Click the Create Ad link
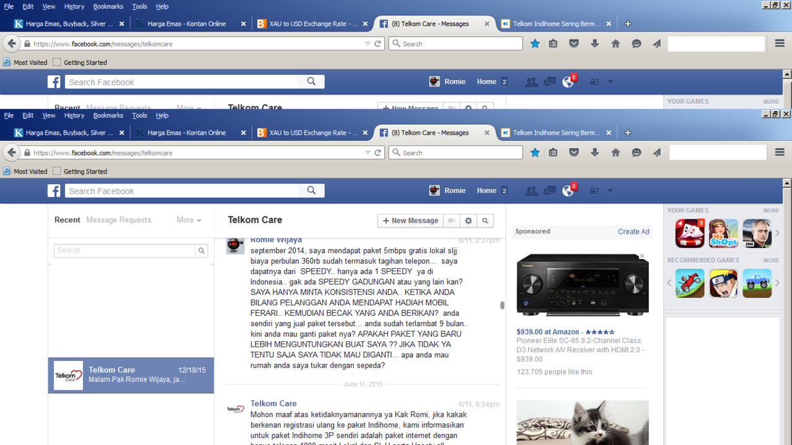The height and width of the screenshot is (445, 792). [634, 232]
